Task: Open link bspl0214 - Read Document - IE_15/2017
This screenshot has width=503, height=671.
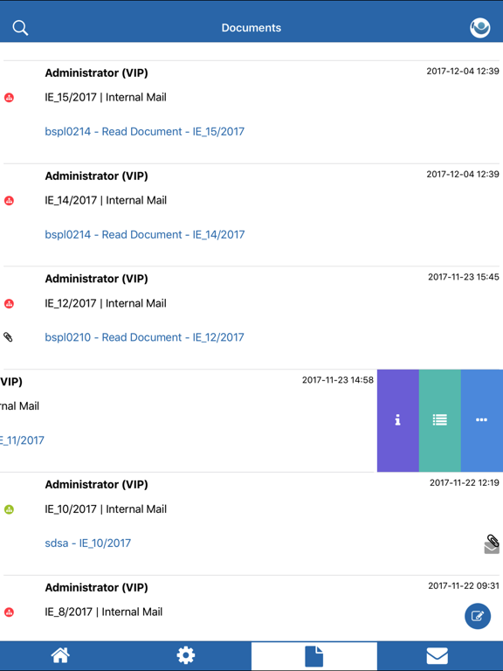Action: [x=145, y=131]
